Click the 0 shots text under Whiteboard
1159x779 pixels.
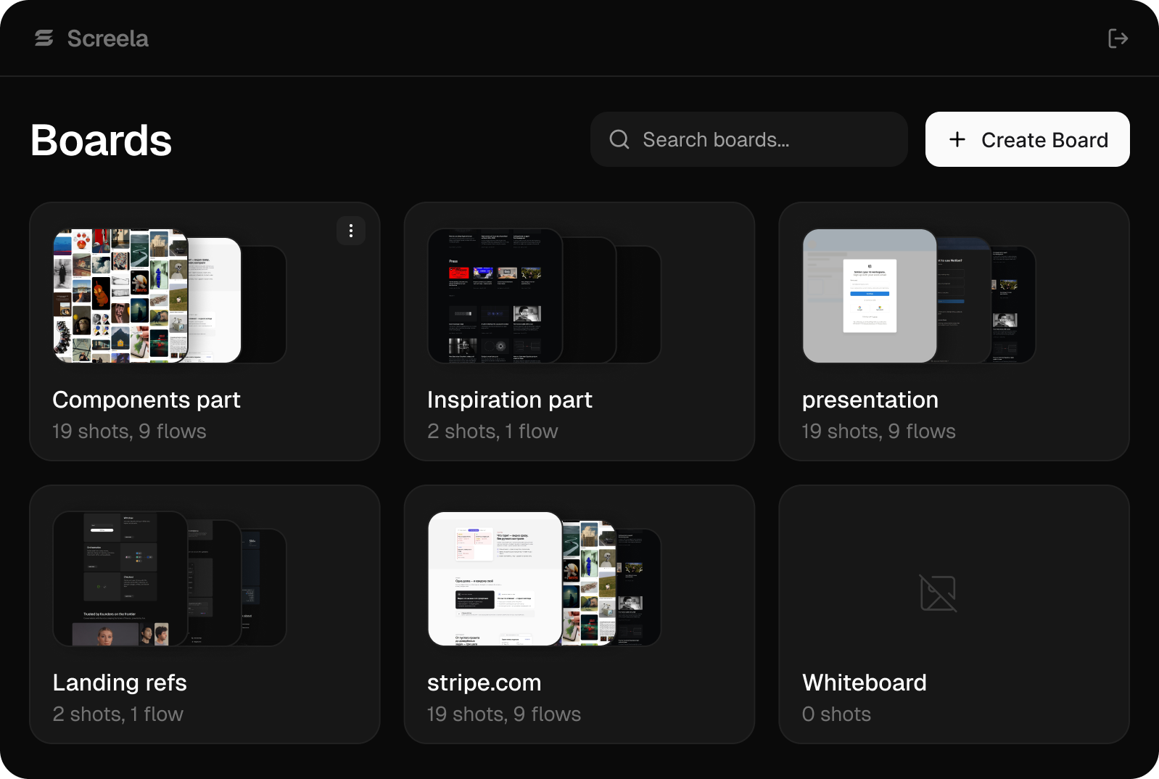(x=836, y=714)
